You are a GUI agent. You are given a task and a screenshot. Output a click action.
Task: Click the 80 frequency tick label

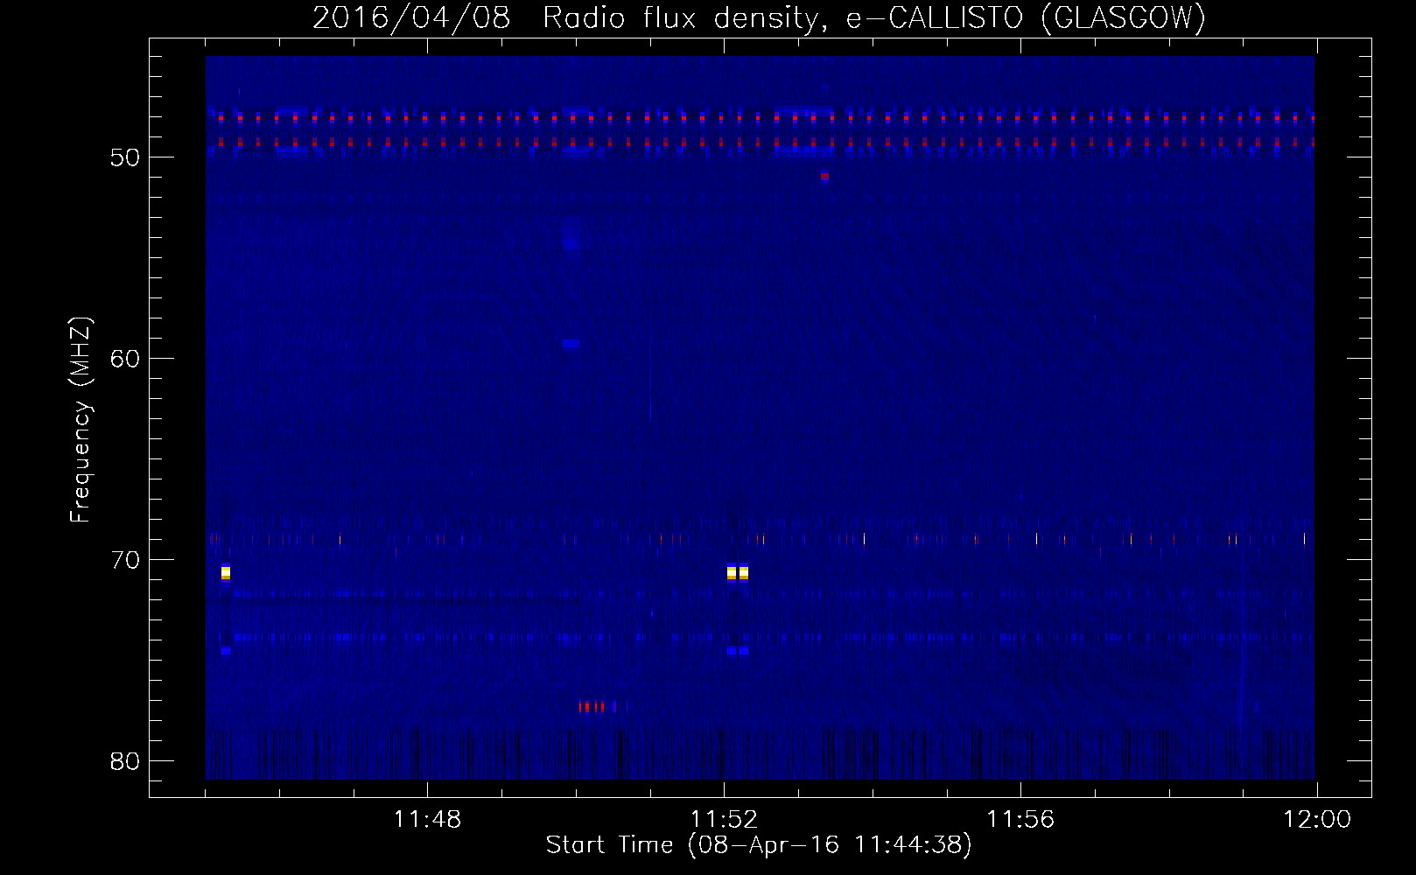(125, 761)
